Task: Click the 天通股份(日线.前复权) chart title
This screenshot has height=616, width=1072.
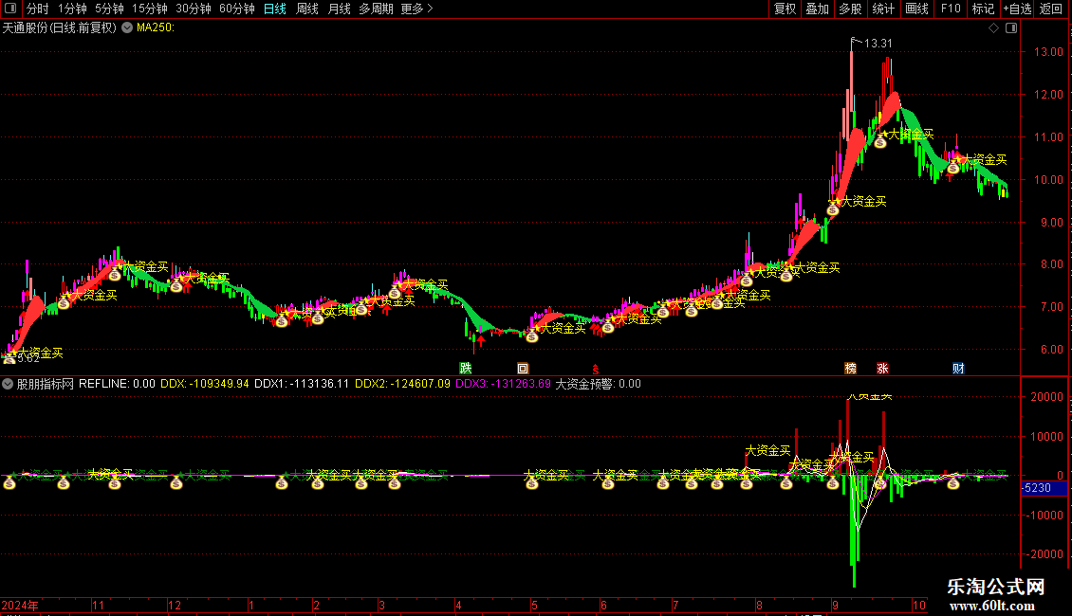Action: point(60,27)
